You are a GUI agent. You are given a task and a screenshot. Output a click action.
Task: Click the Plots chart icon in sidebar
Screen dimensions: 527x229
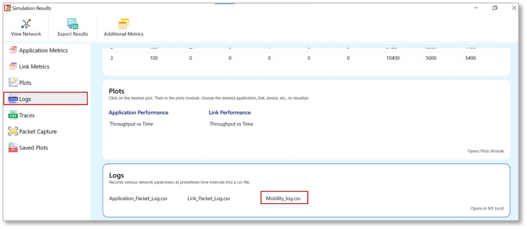click(x=13, y=83)
